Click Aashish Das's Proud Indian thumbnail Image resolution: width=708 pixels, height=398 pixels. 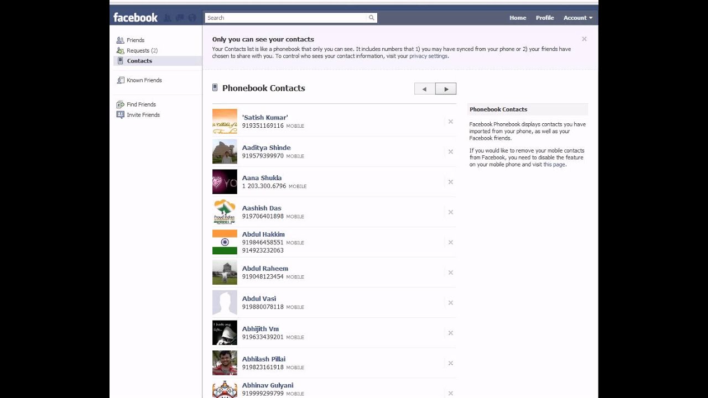tap(225, 212)
